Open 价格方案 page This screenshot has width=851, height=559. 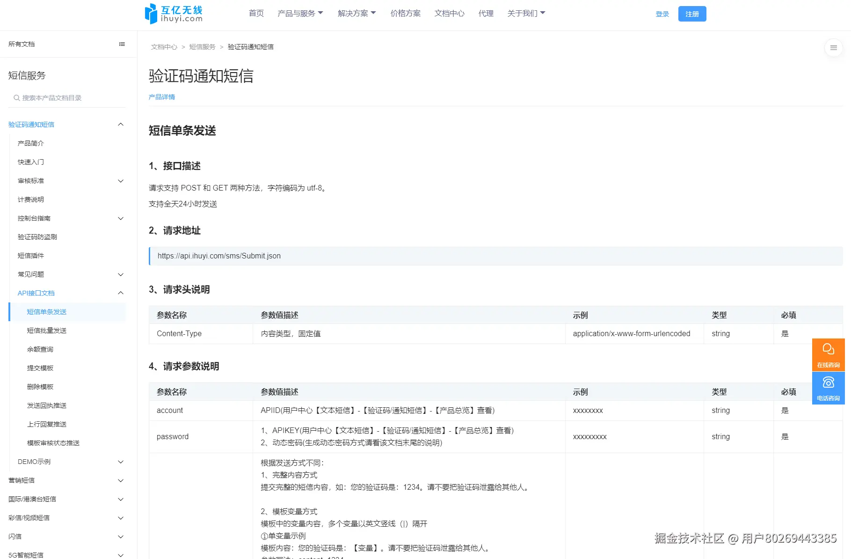[406, 13]
